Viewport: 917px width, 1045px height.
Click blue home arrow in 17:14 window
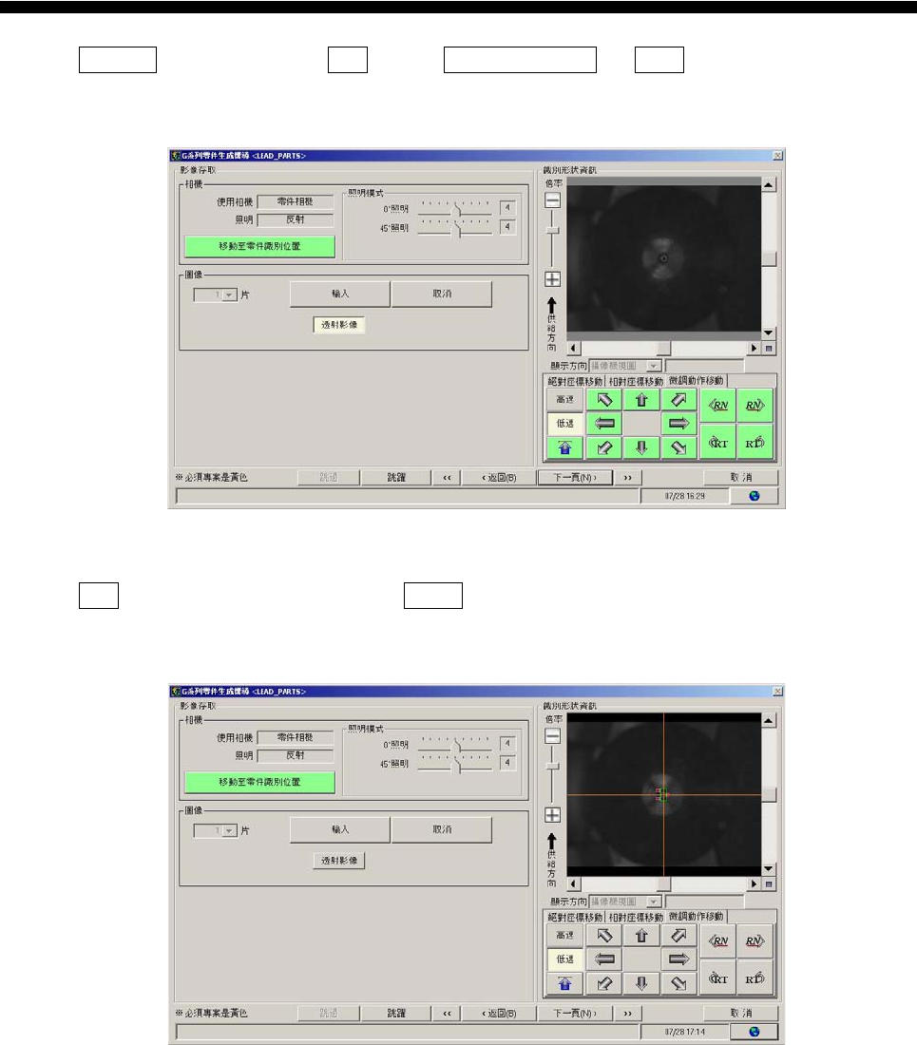(x=564, y=983)
